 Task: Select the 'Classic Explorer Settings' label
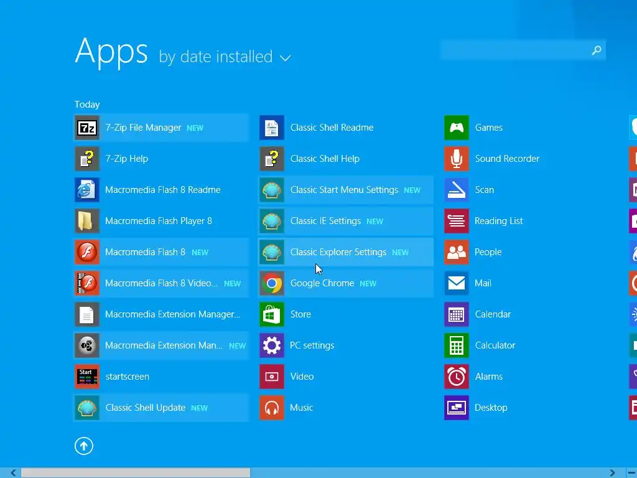(x=338, y=252)
